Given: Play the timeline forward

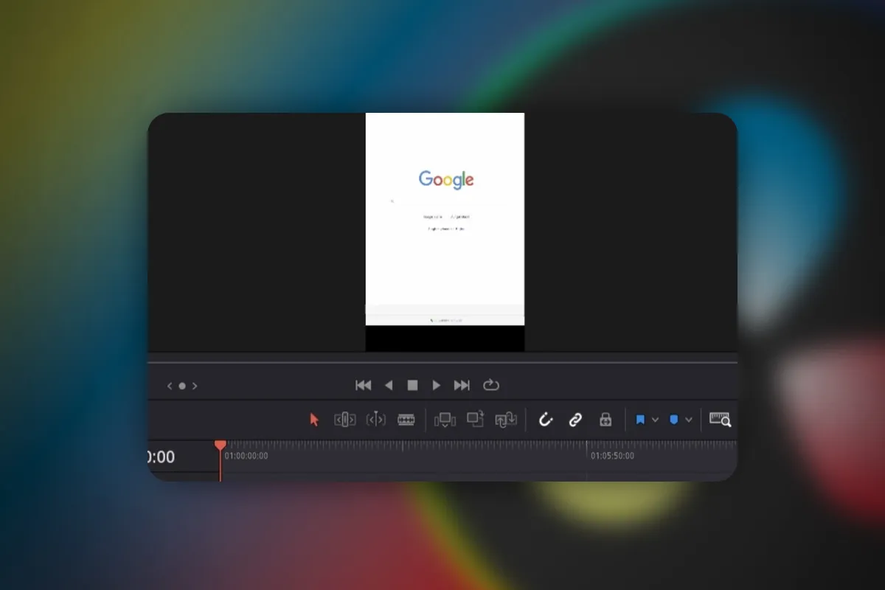Looking at the screenshot, I should (437, 385).
